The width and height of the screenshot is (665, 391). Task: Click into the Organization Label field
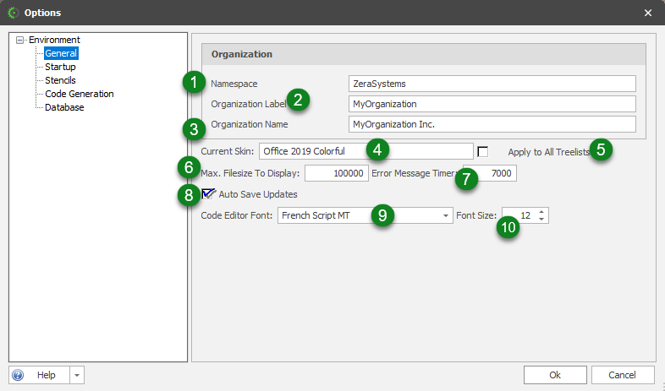click(492, 104)
